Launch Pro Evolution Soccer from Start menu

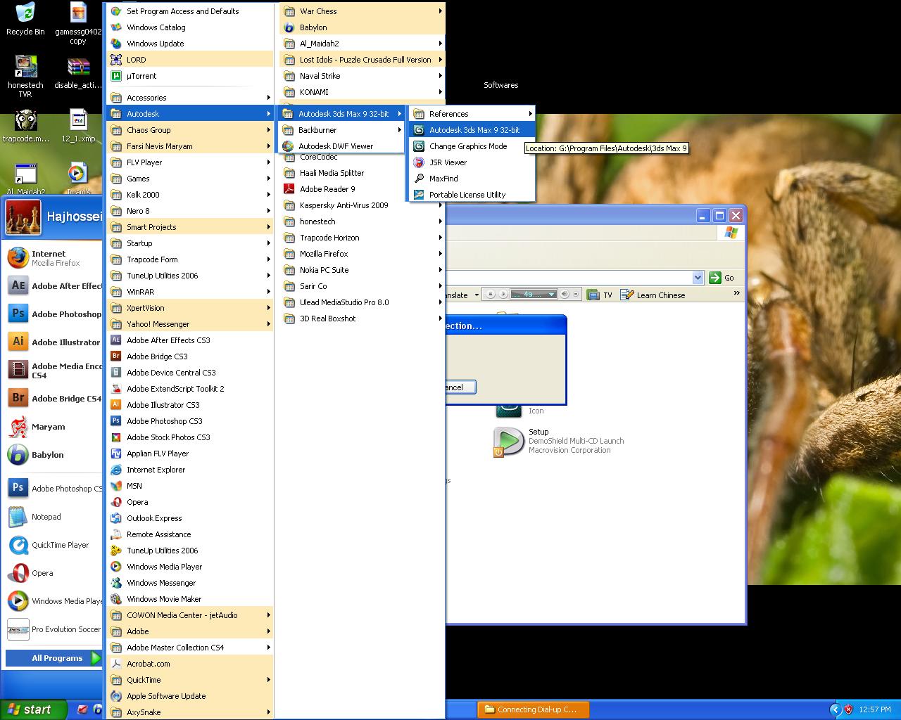coord(55,629)
